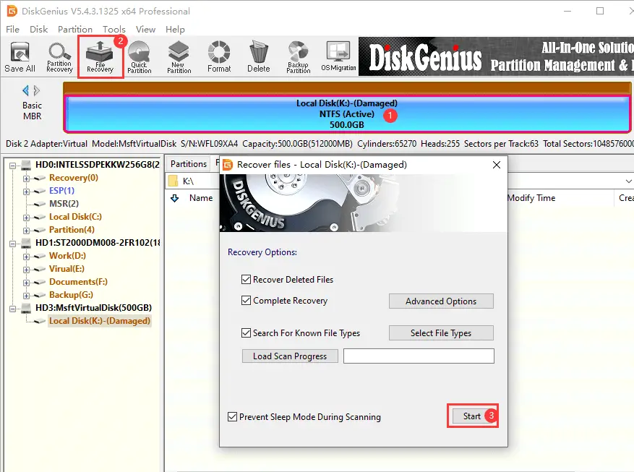Screen dimensions: 634x472
Task: Go to previous disk with left arrow
Action: [x=25, y=90]
